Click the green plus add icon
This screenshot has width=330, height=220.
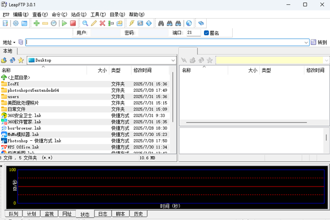(x=36, y=24)
